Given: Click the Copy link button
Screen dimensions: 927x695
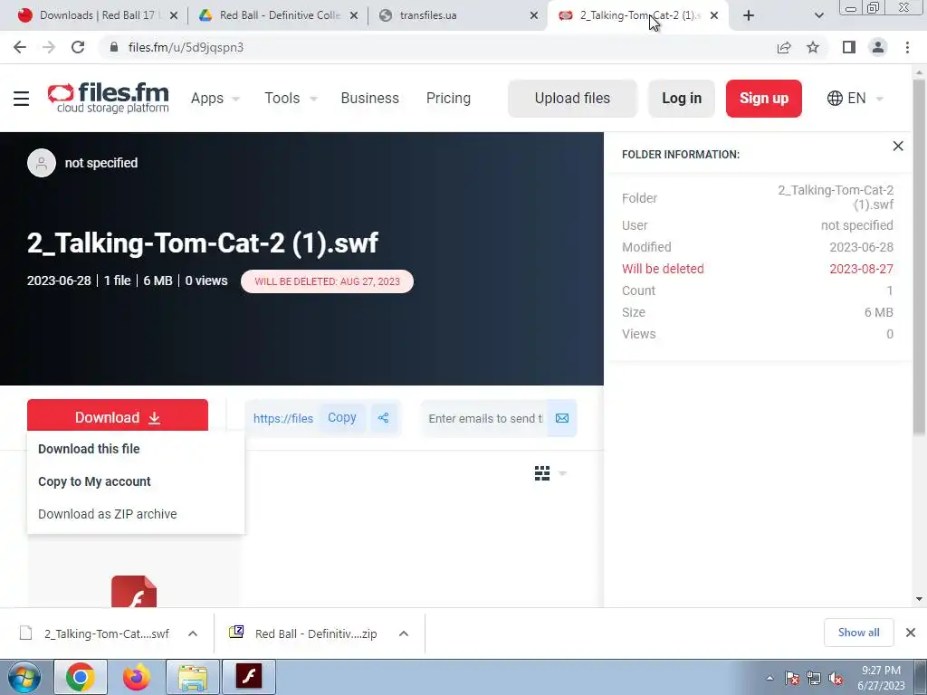Looking at the screenshot, I should click(x=341, y=418).
